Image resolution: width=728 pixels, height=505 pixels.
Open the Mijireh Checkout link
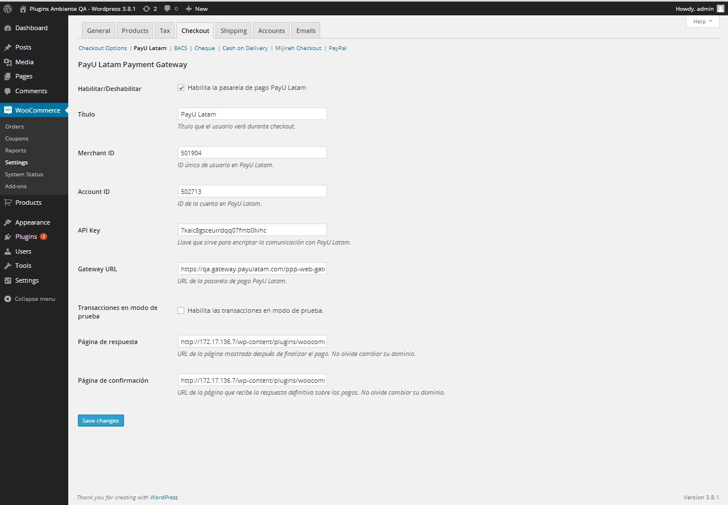[299, 48]
